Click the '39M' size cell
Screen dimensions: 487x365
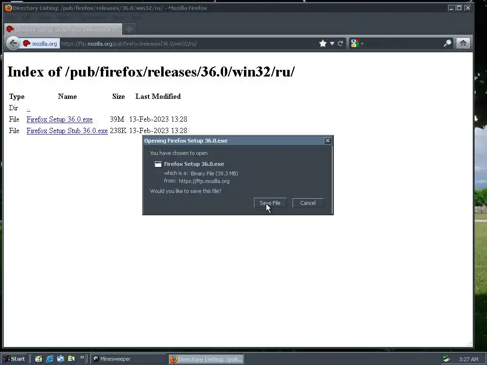[117, 119]
